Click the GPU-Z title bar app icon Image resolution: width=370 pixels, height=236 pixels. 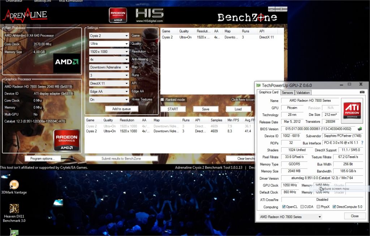[258, 86]
